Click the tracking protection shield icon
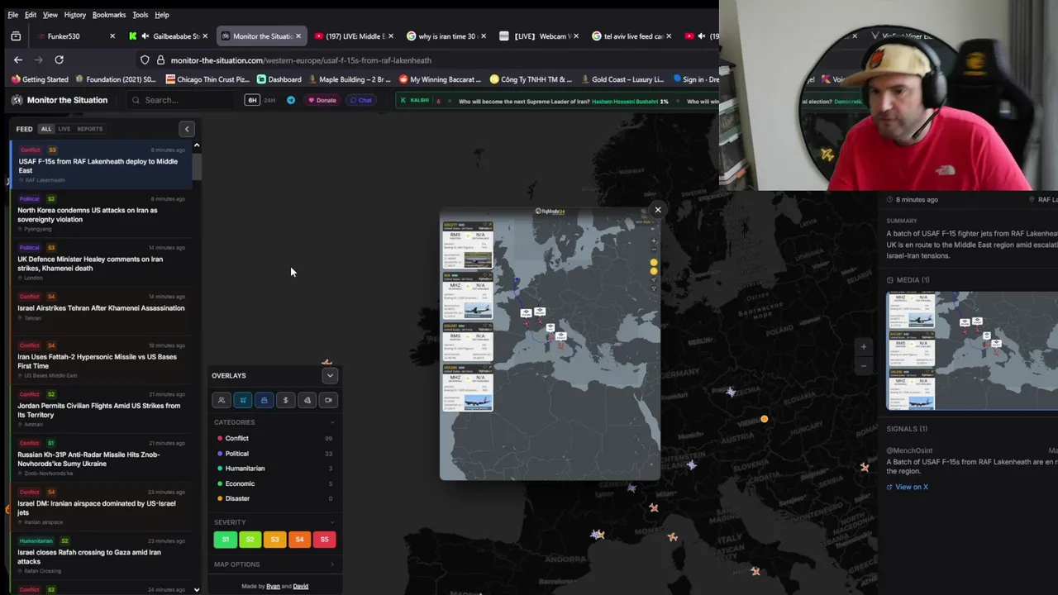 coord(145,59)
